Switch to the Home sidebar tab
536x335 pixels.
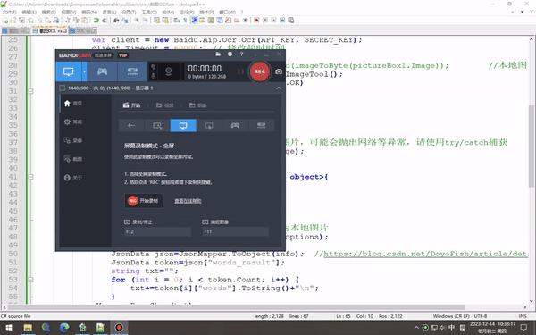click(73, 104)
